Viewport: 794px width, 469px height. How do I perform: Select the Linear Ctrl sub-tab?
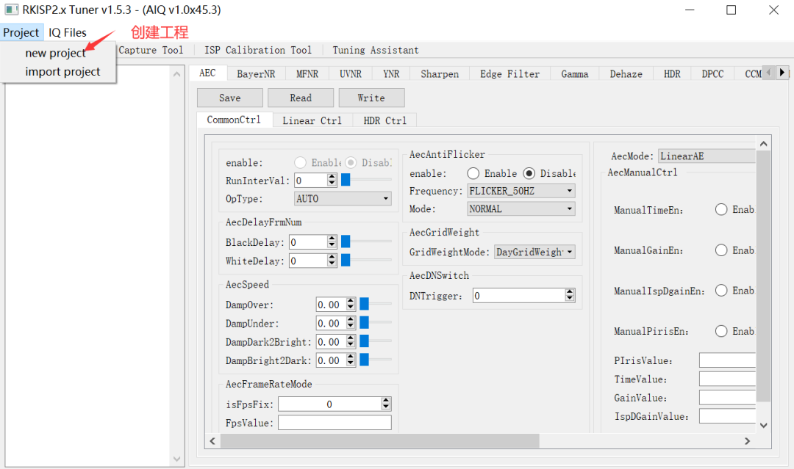pos(312,120)
